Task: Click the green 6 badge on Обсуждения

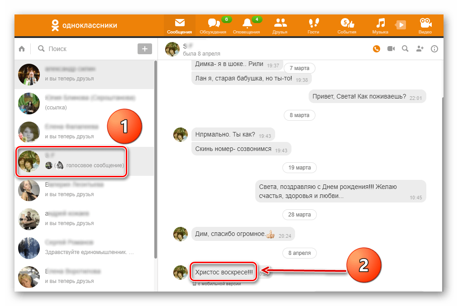Action: pyautogui.click(x=226, y=19)
